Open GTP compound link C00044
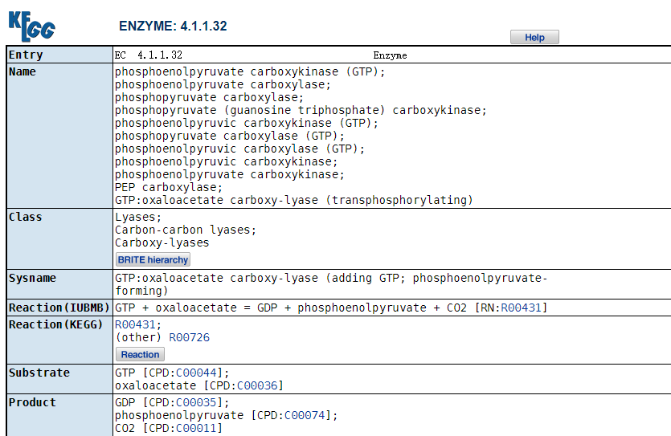This screenshot has width=671, height=436. pos(196,373)
